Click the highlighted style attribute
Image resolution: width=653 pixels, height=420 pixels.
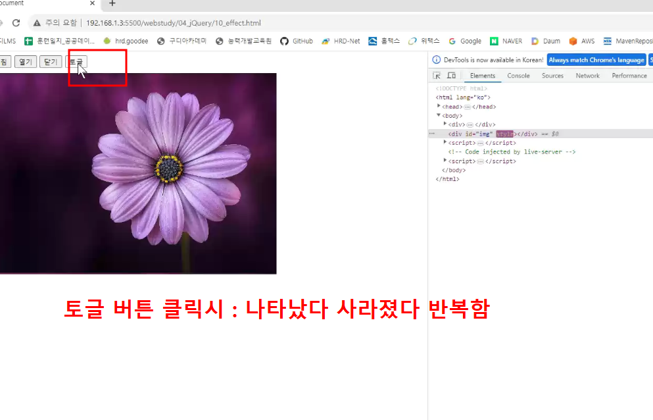pos(505,134)
